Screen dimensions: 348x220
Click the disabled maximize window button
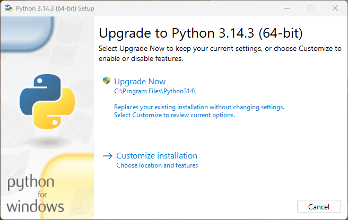(x=311, y=8)
